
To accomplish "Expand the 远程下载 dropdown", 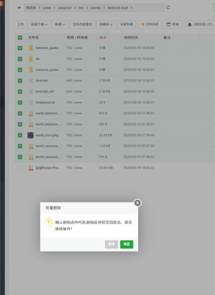I will click(39, 24).
